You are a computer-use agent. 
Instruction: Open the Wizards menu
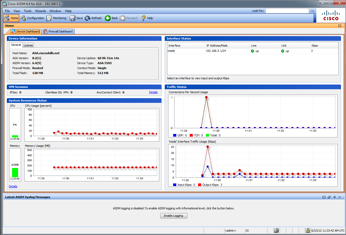40,11
